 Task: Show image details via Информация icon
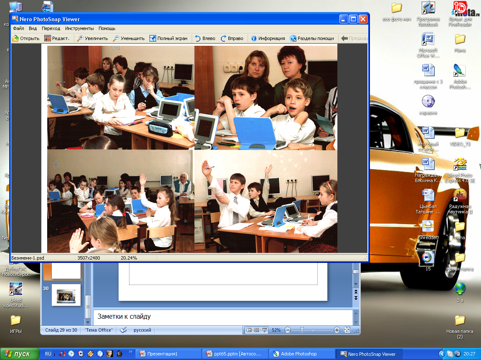tap(253, 38)
